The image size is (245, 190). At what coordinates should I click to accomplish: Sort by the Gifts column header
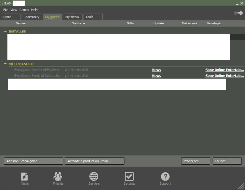[130, 23]
